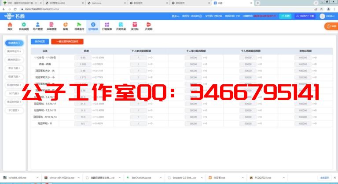Image resolution: width=338 pixels, height=184 pixels.
Task: Expand options chevron for vcredist_x86.exe download
Action: click(x=37, y=178)
